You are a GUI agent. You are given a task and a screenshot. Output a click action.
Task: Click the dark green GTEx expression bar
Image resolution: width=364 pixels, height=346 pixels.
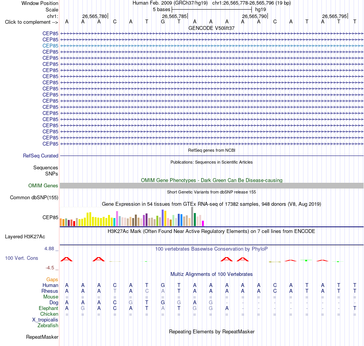[x=195, y=220]
